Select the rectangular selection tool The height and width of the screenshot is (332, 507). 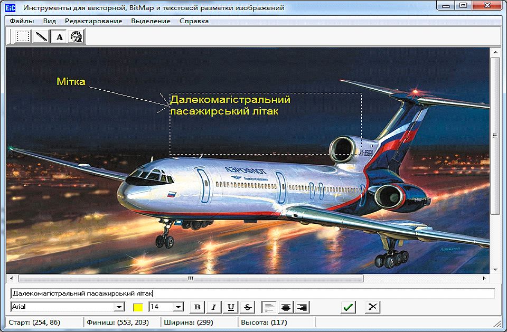[23, 37]
